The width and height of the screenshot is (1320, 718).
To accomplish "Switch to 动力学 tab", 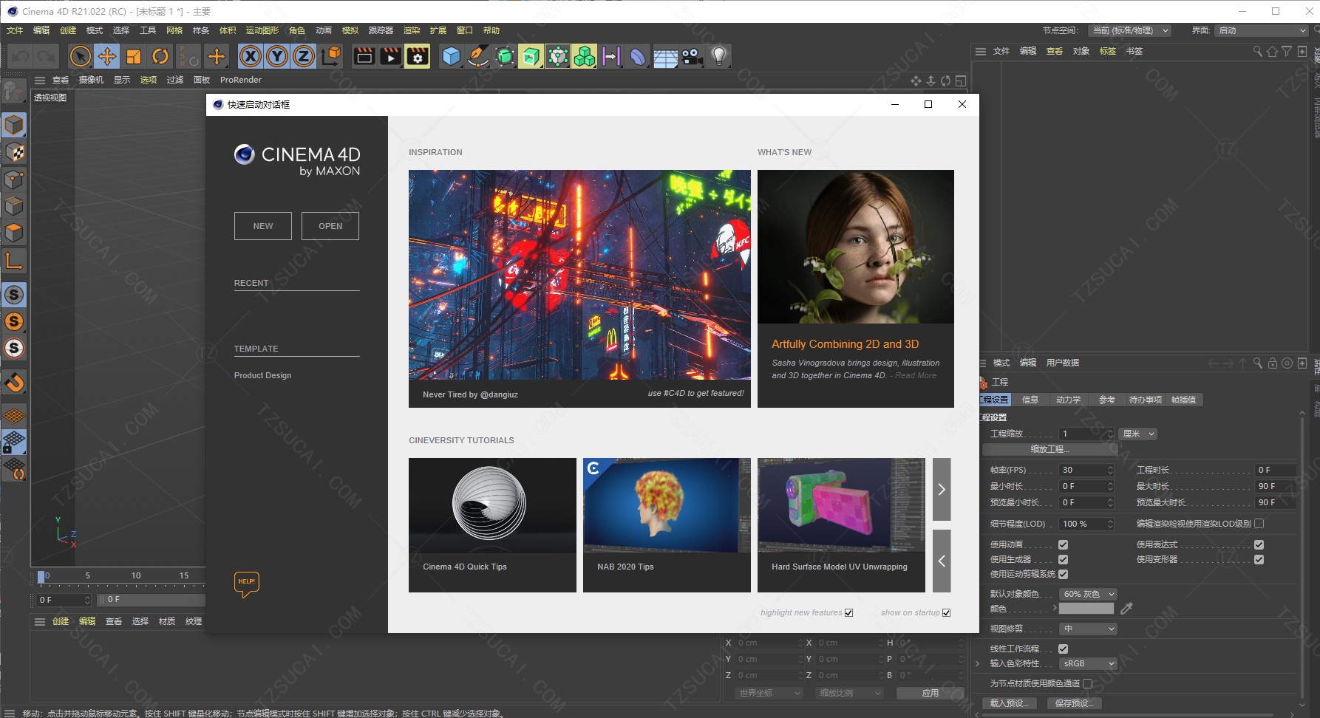I will 1068,400.
